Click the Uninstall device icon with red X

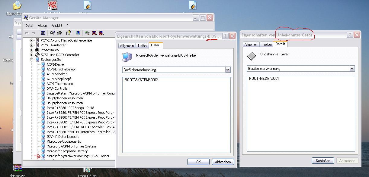pos(94,33)
